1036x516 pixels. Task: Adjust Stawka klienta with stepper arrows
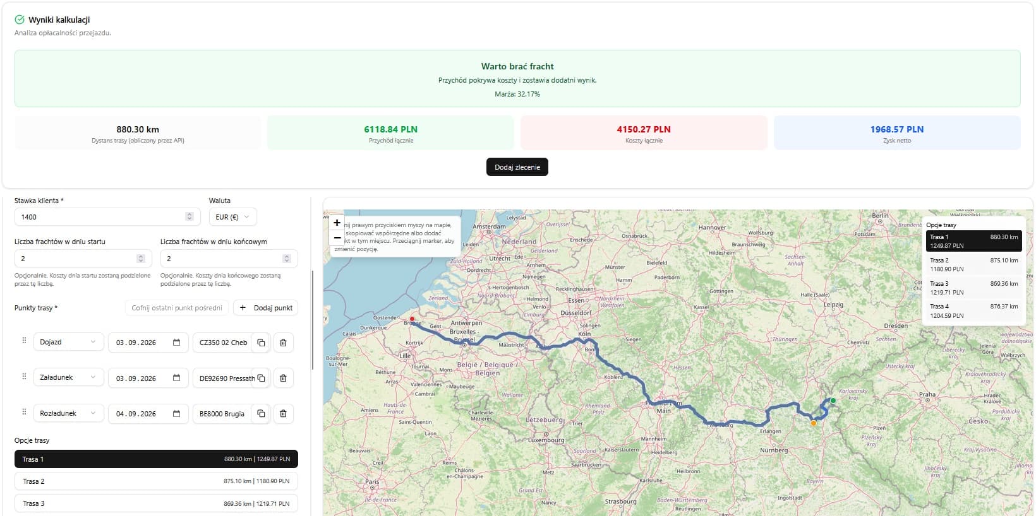[x=189, y=216]
